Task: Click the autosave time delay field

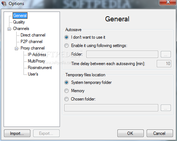Action: pos(164,64)
